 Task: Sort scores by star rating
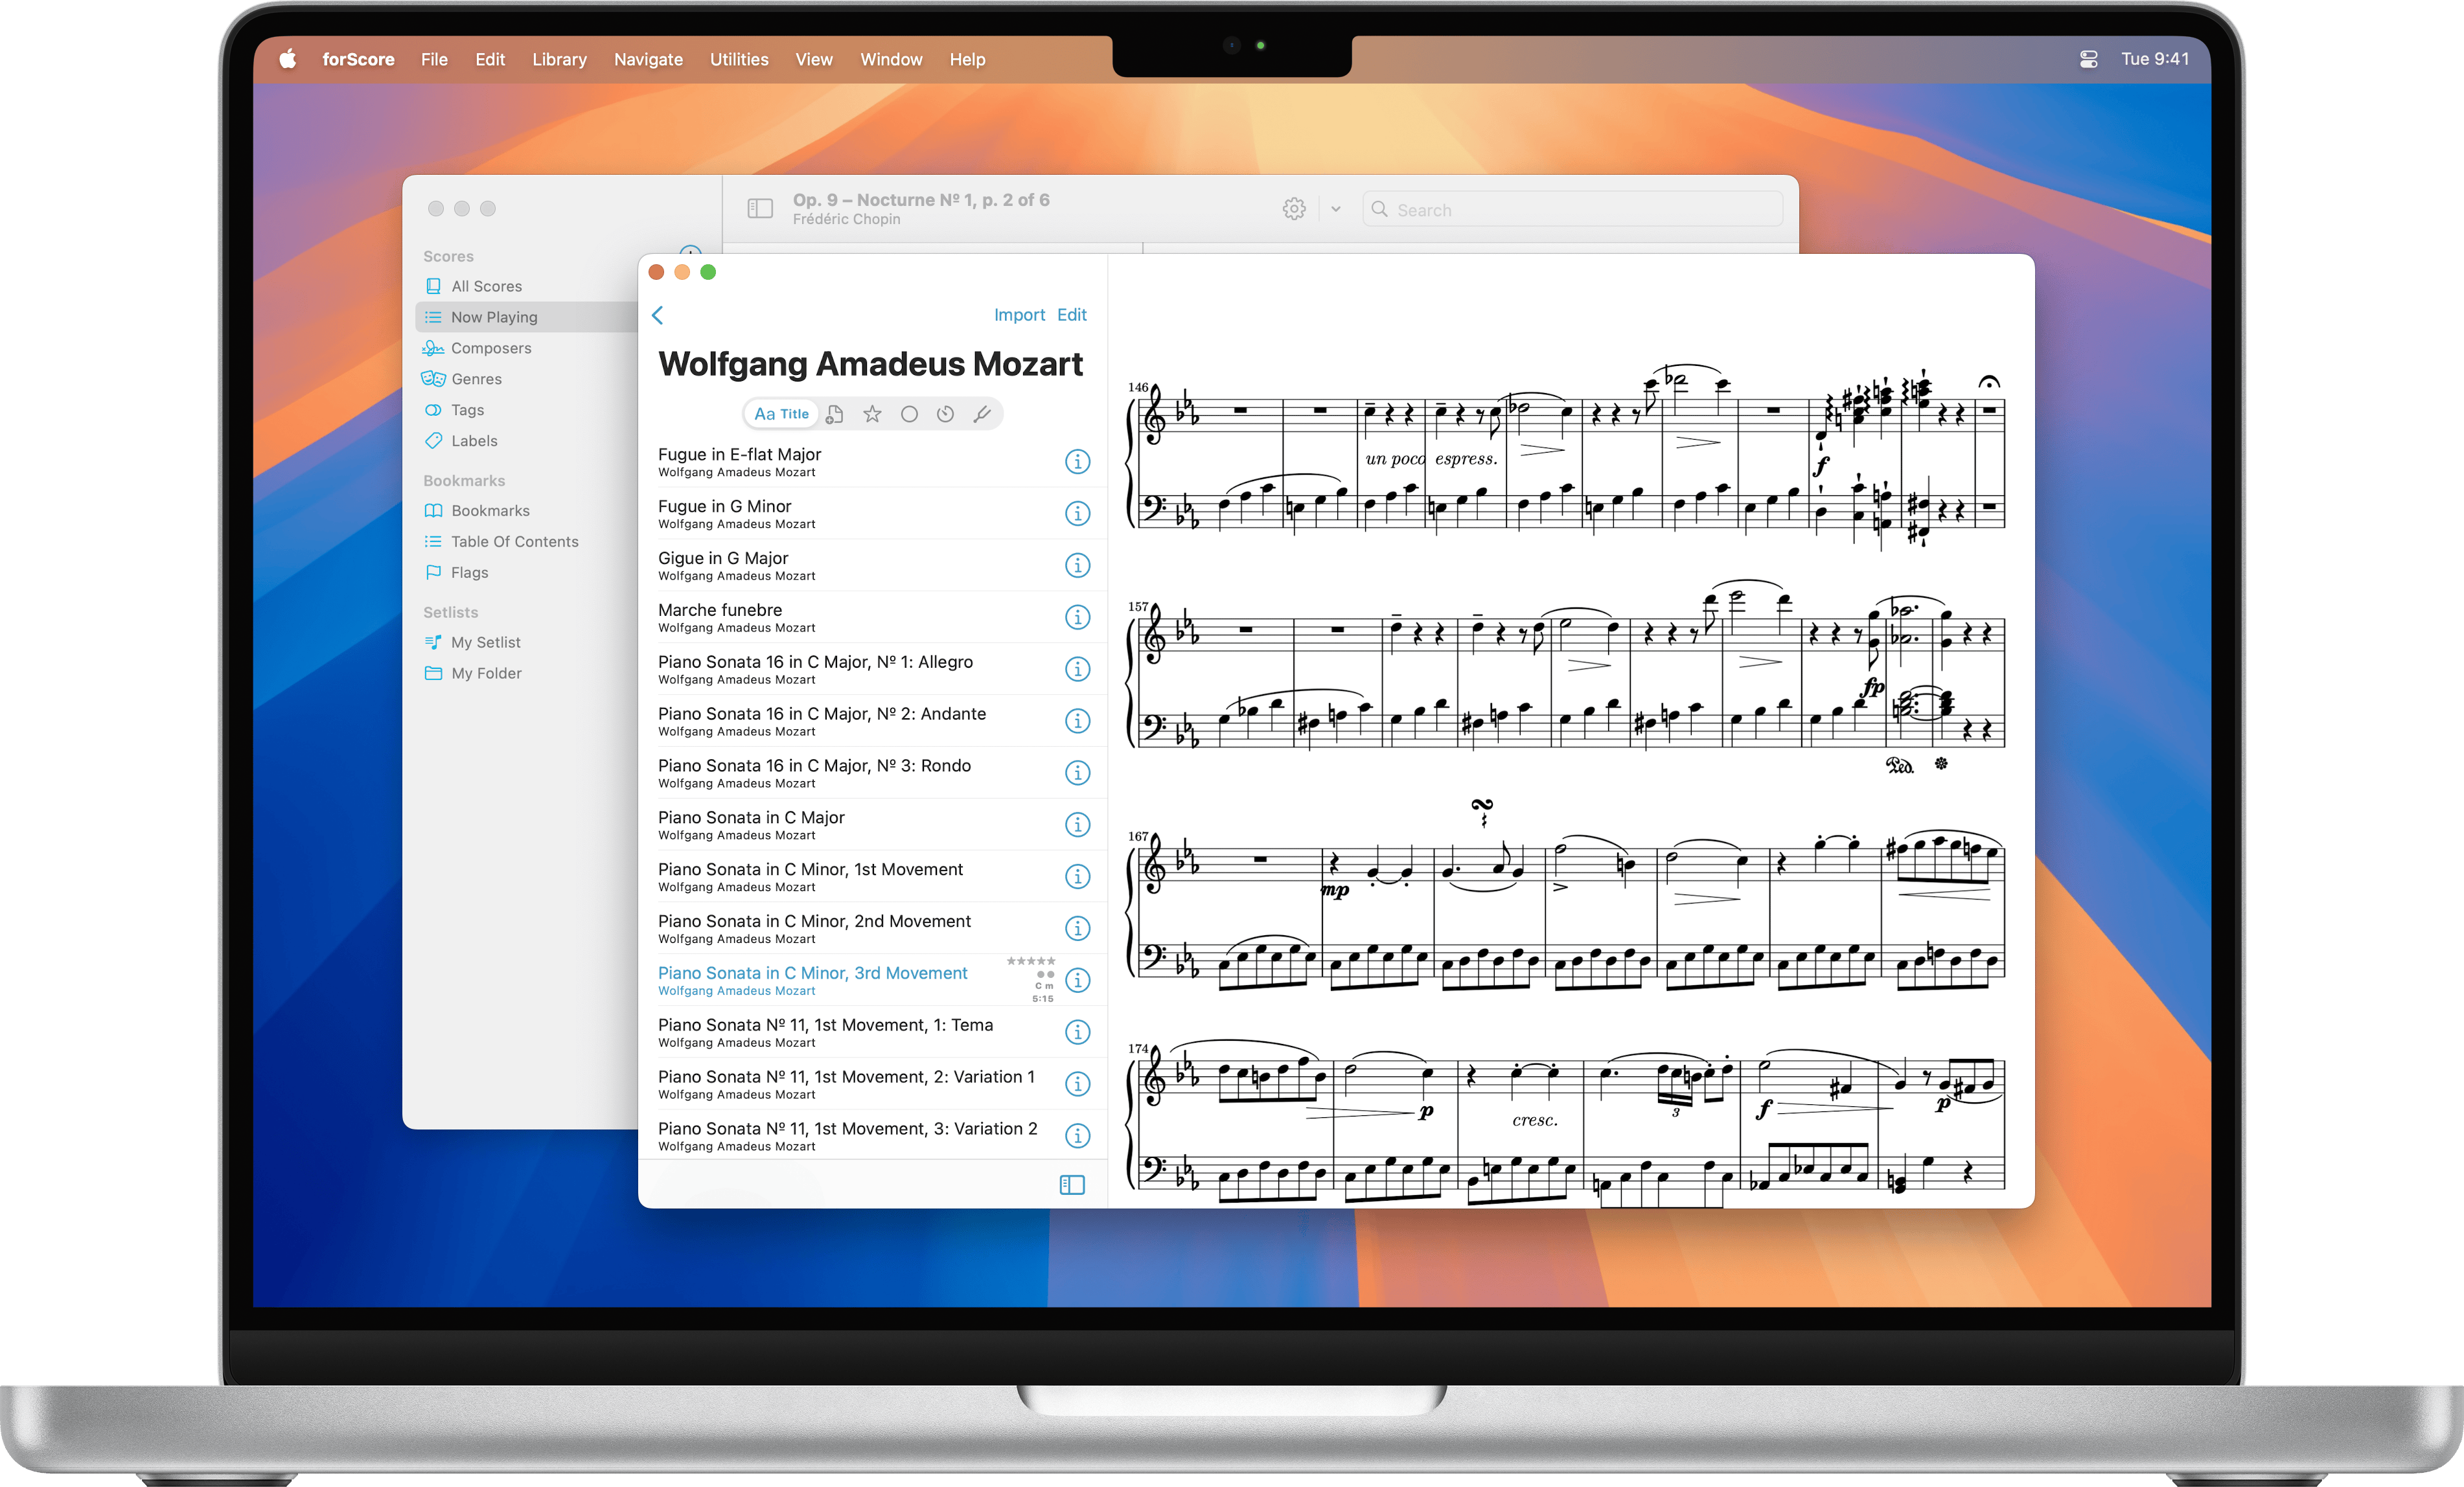872,414
